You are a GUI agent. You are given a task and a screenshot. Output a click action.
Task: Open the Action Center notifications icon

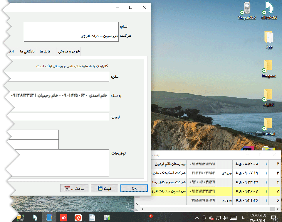(x=273, y=218)
